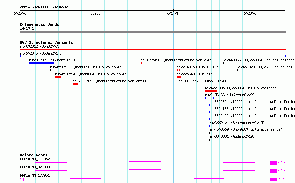Open the PPM1A|NM_177951 transcript label
Viewport: 295px width, 183px height.
click(35, 175)
